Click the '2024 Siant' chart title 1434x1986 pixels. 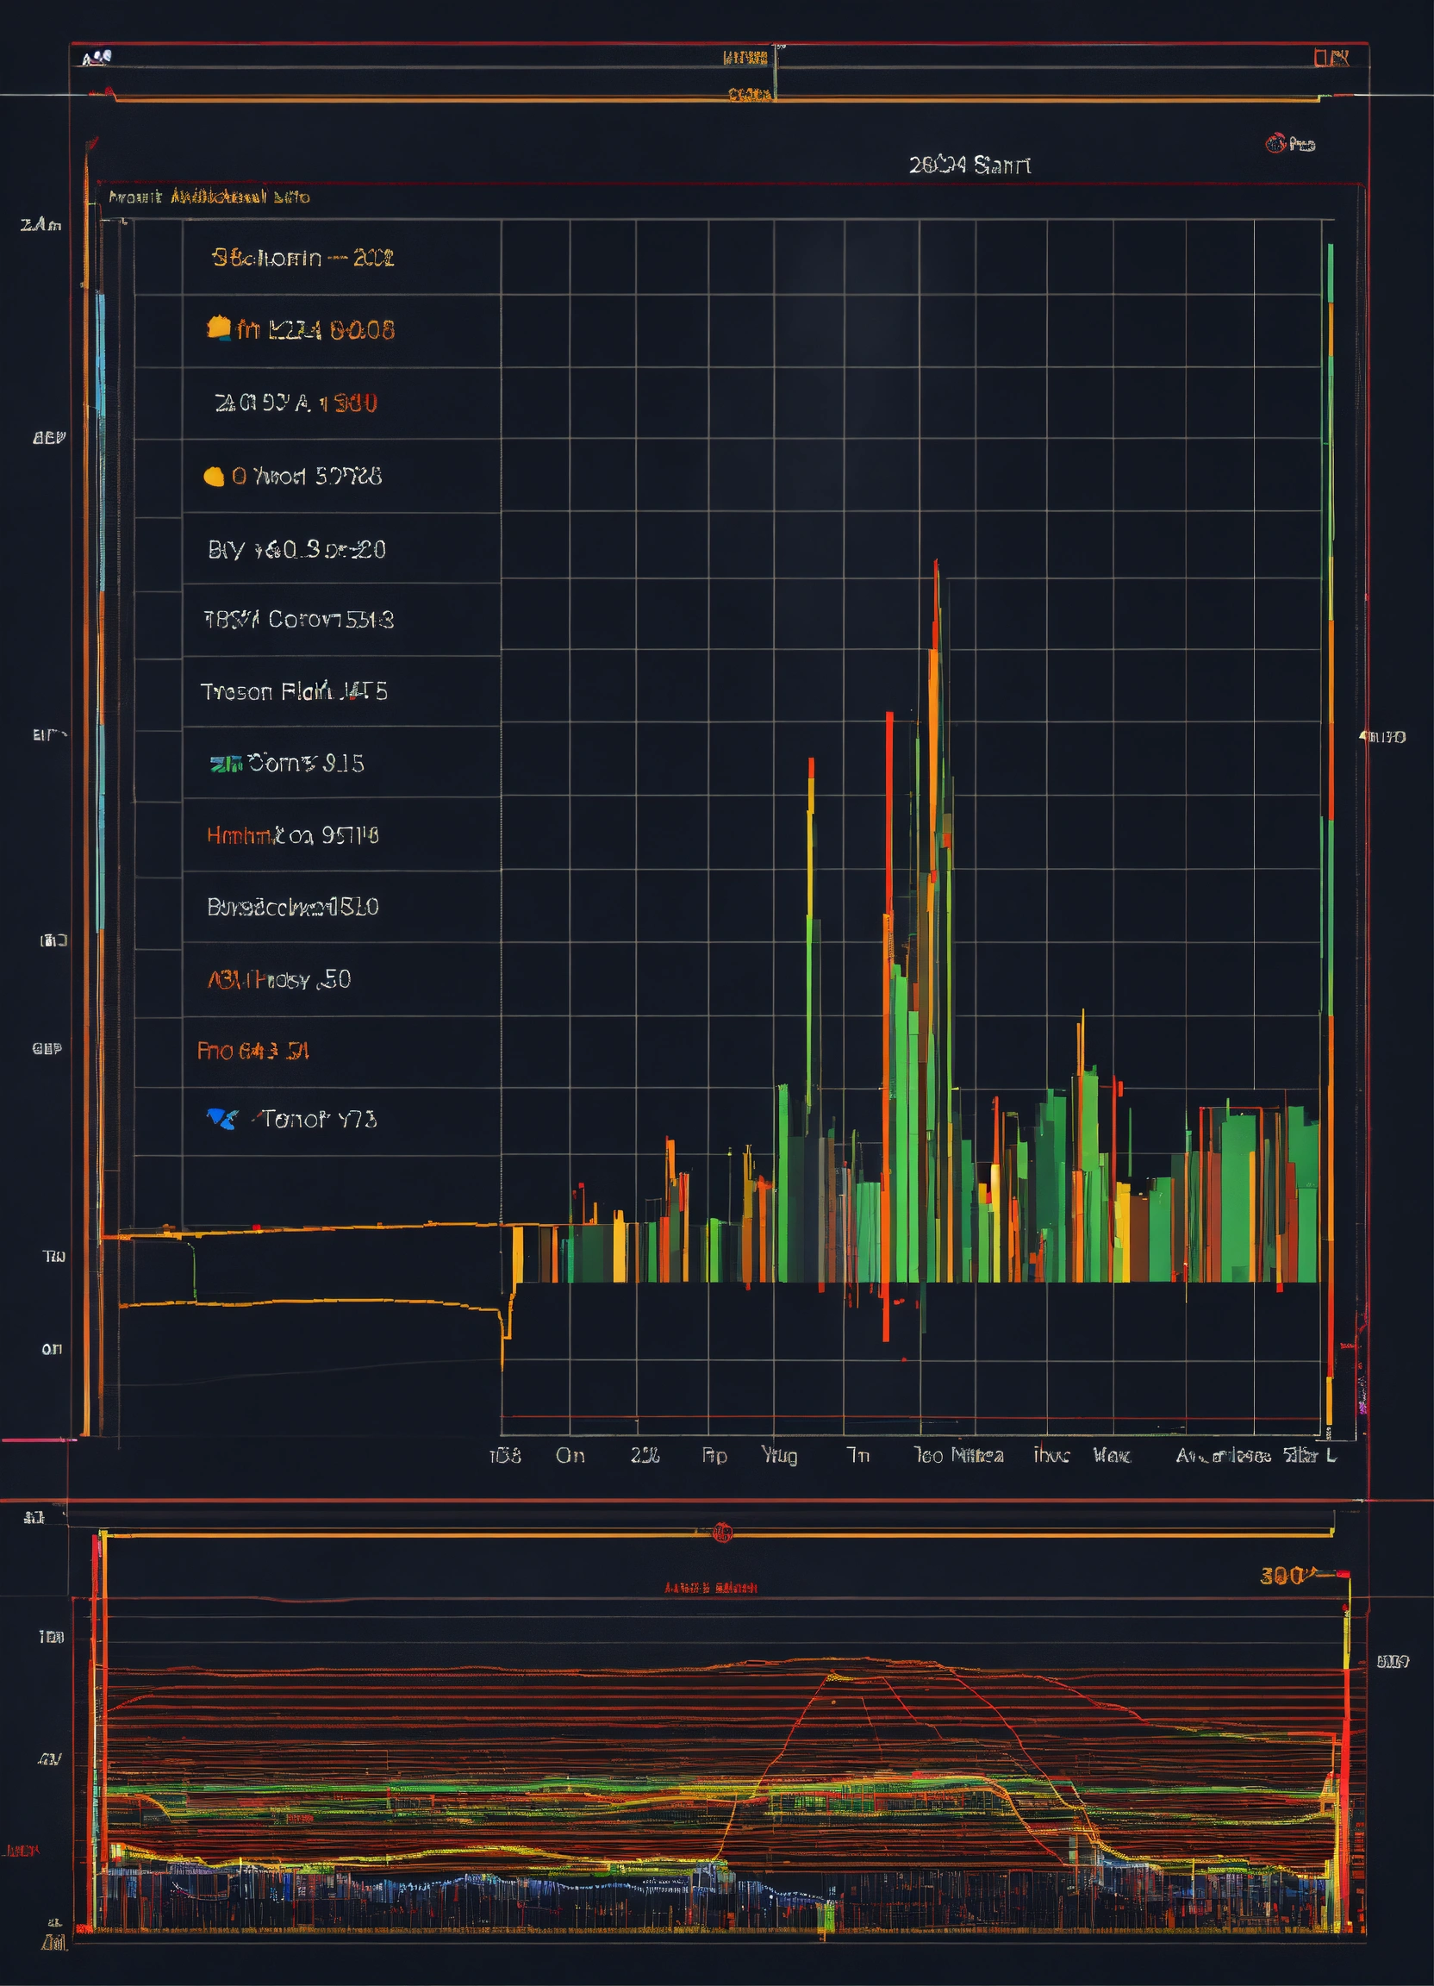pyautogui.click(x=970, y=165)
